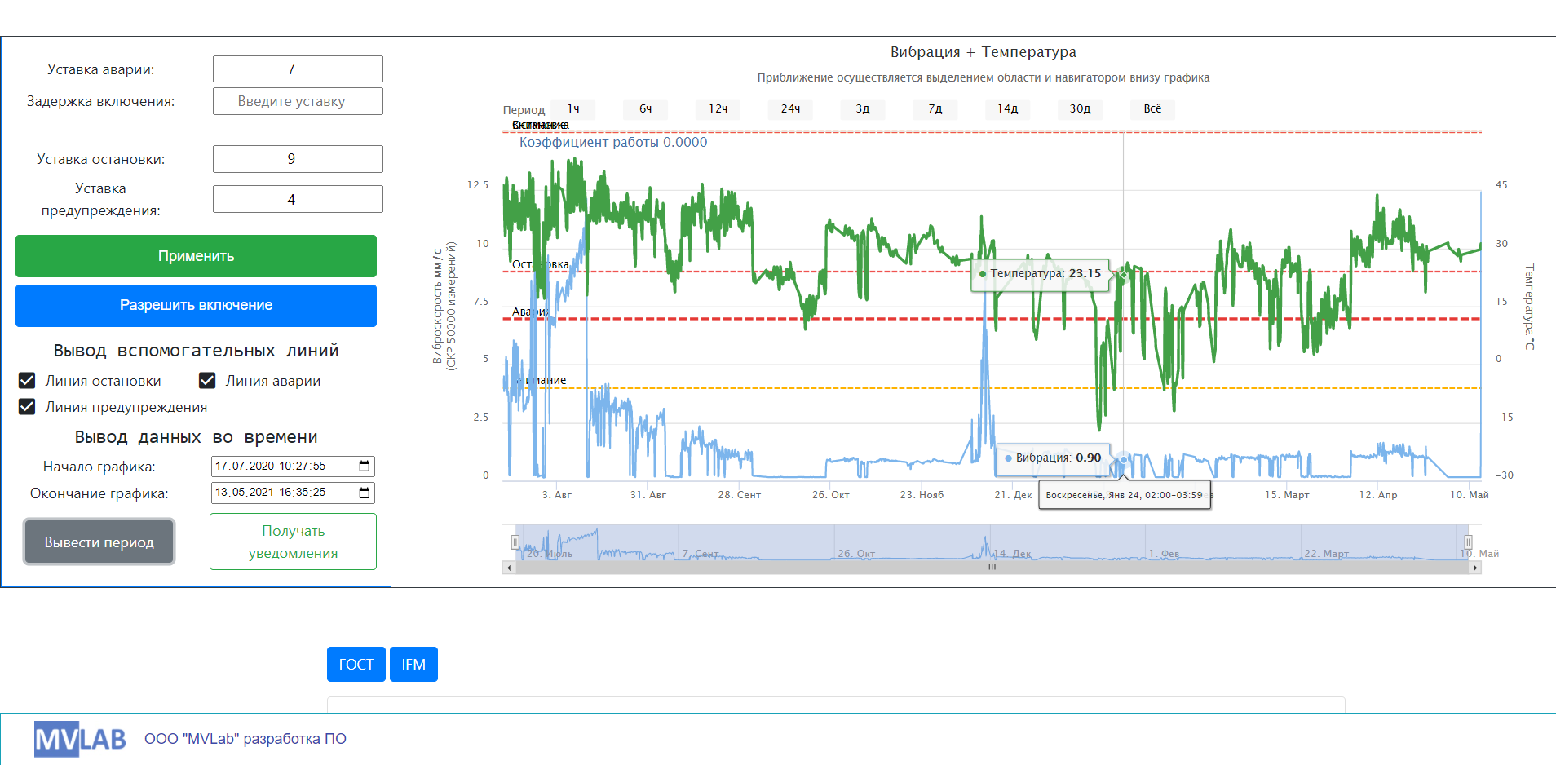Click the Задержка включения input field
1556x765 pixels.
[298, 102]
